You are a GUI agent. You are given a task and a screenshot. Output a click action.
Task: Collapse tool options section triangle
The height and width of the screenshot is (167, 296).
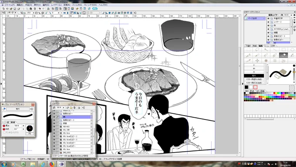coord(3,123)
